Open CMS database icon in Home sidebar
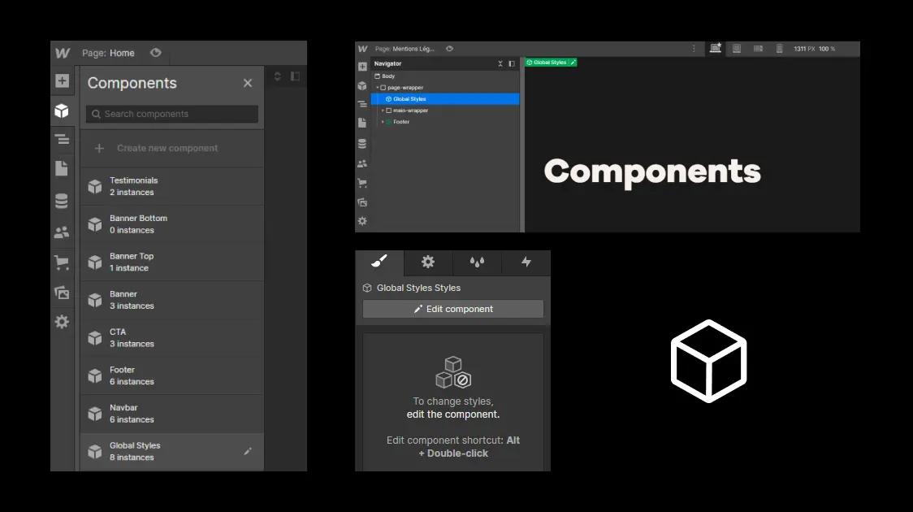This screenshot has height=512, width=913. click(62, 201)
